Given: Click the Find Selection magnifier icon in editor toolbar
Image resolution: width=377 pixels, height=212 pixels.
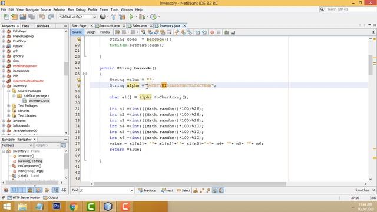Looking at the screenshot, I should click(x=144, y=32).
